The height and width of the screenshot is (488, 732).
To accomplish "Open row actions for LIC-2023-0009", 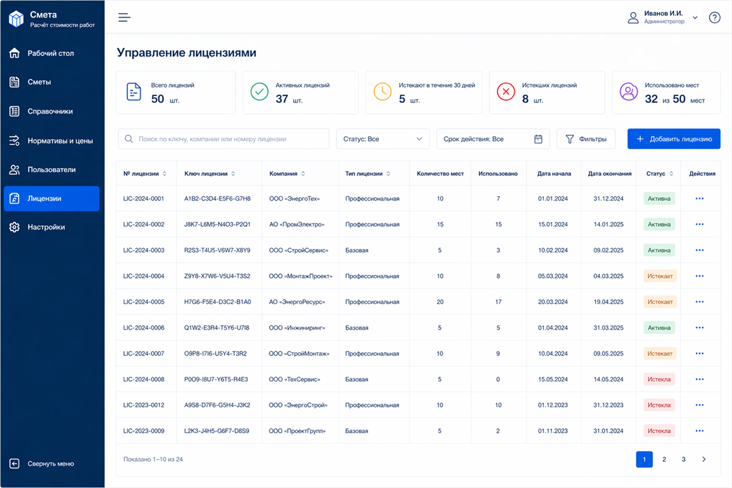I will (699, 431).
